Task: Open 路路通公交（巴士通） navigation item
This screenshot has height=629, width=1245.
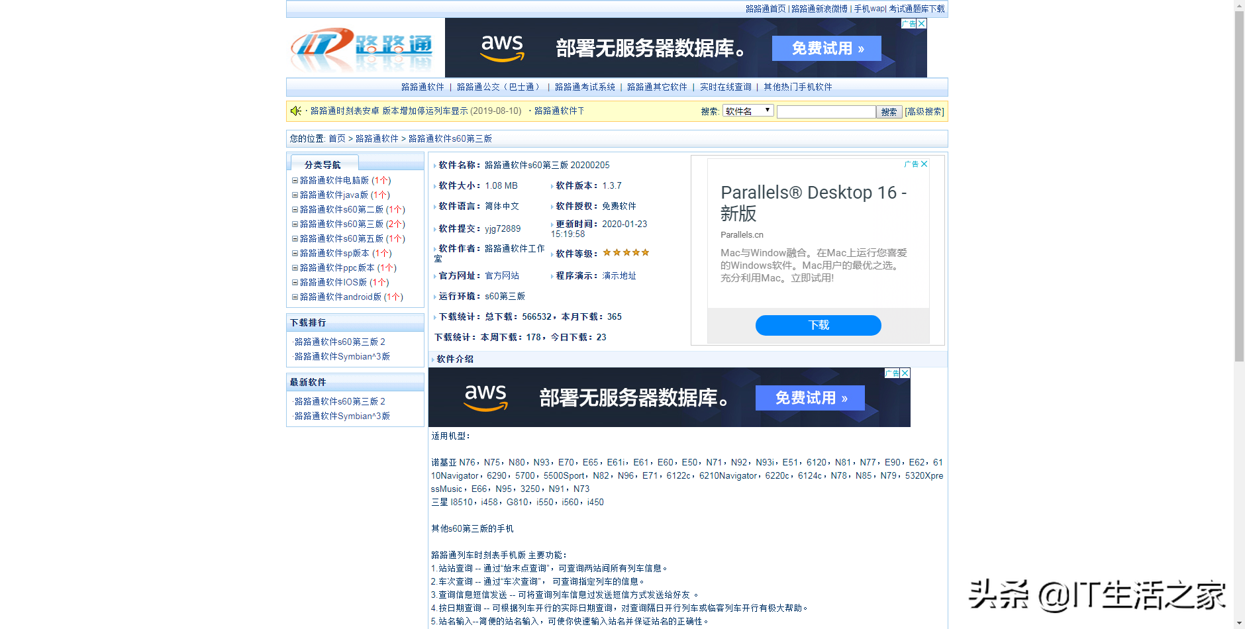Action: 500,87
